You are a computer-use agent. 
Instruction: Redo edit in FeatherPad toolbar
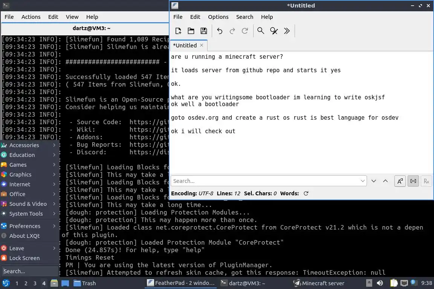pos(232,31)
